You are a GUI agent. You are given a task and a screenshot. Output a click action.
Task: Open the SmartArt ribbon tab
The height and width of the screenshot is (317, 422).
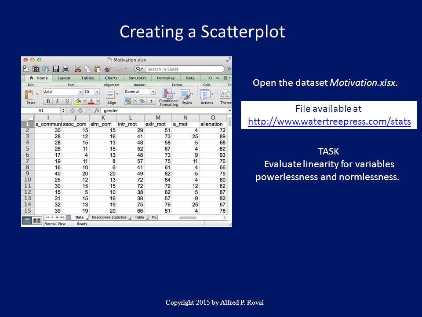pos(137,78)
